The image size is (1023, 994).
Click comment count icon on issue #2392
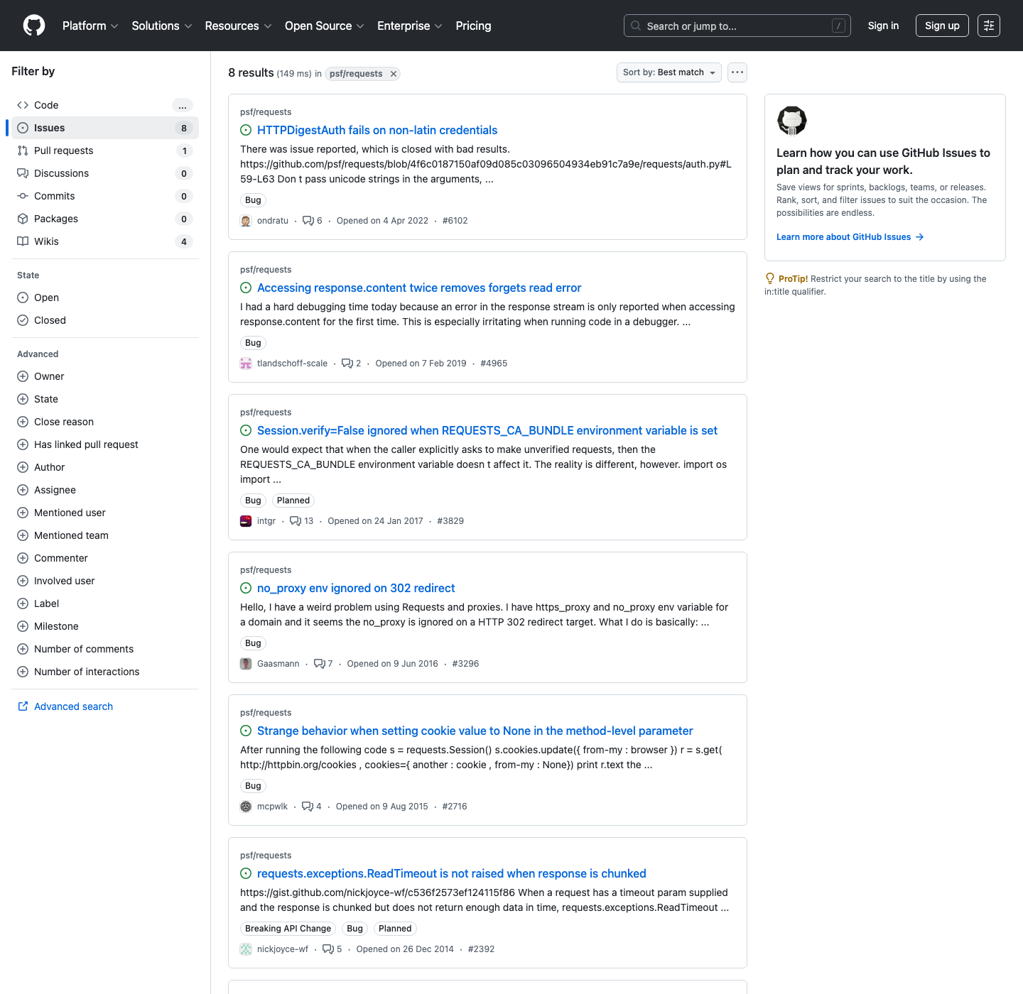pyautogui.click(x=328, y=949)
